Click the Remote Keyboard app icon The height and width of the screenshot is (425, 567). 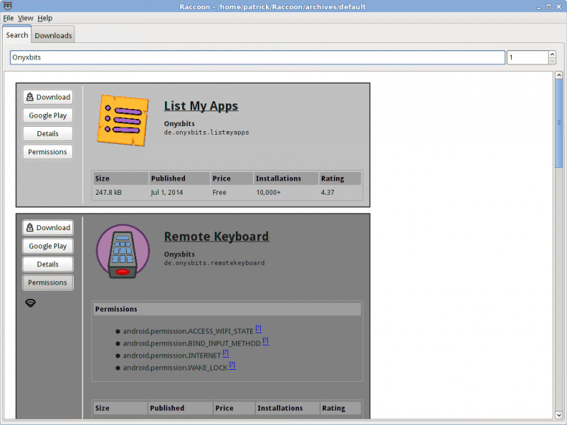point(122,251)
